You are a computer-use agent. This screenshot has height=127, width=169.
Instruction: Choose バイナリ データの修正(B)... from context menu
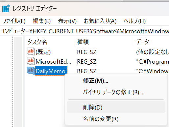coord(116,92)
